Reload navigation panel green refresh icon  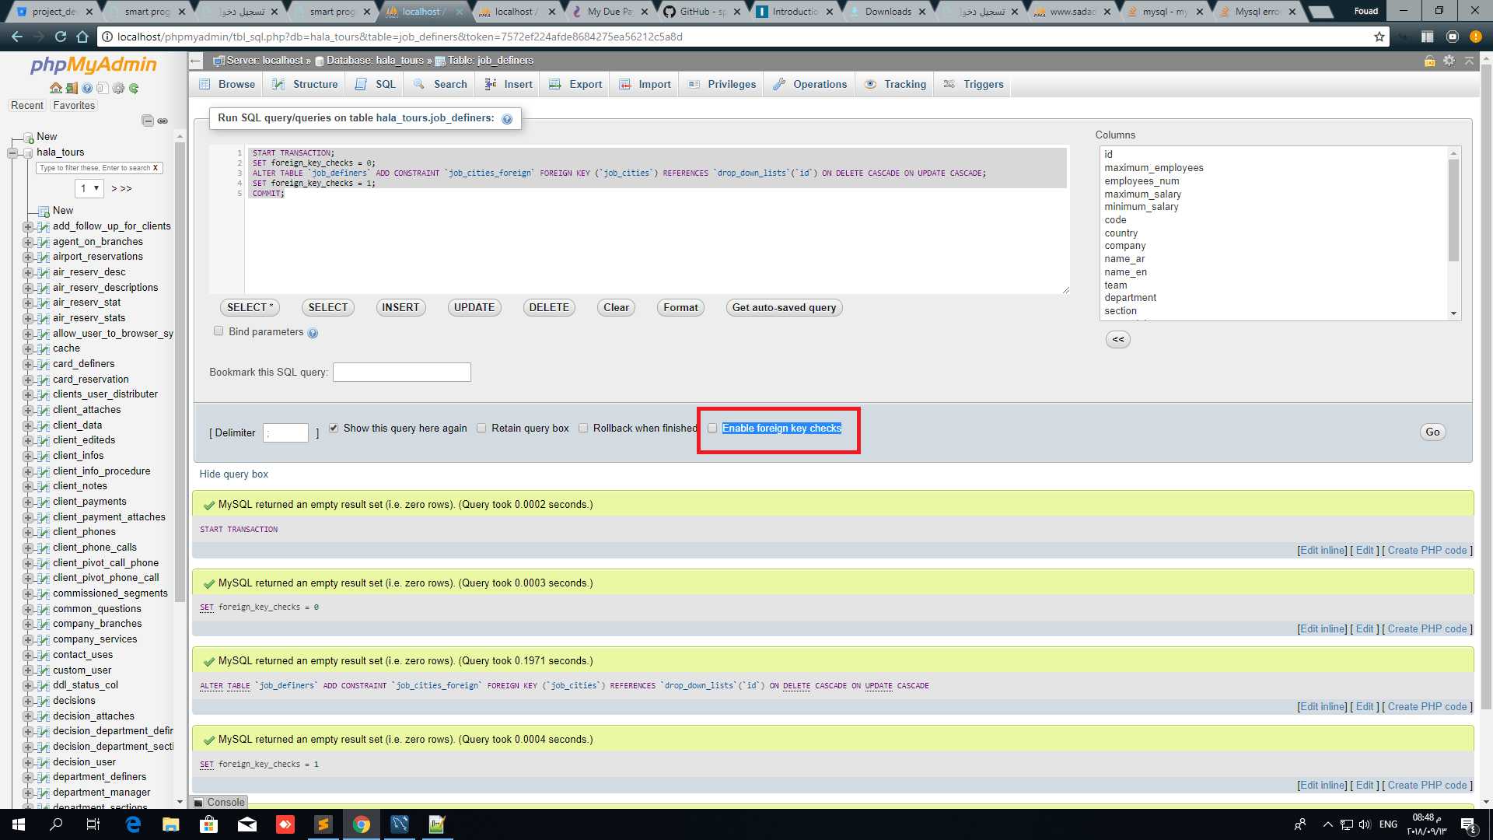134,88
